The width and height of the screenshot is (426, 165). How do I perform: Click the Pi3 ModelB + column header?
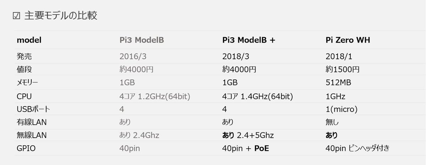248,40
